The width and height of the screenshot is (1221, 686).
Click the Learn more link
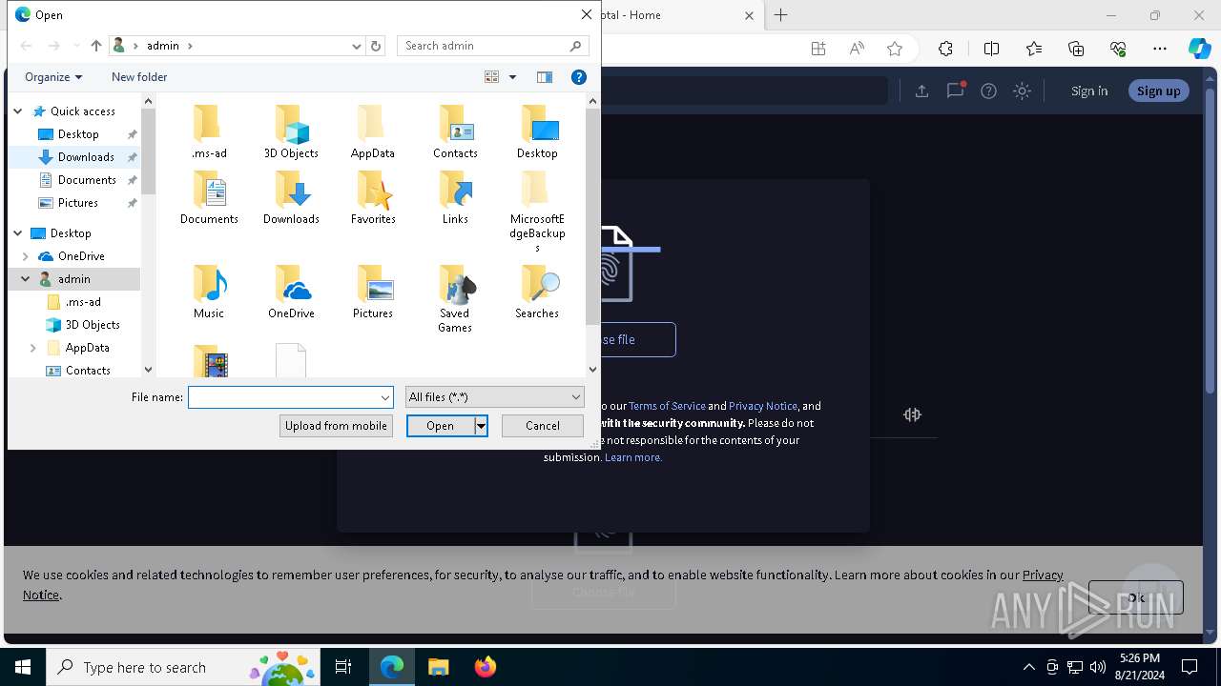633,457
